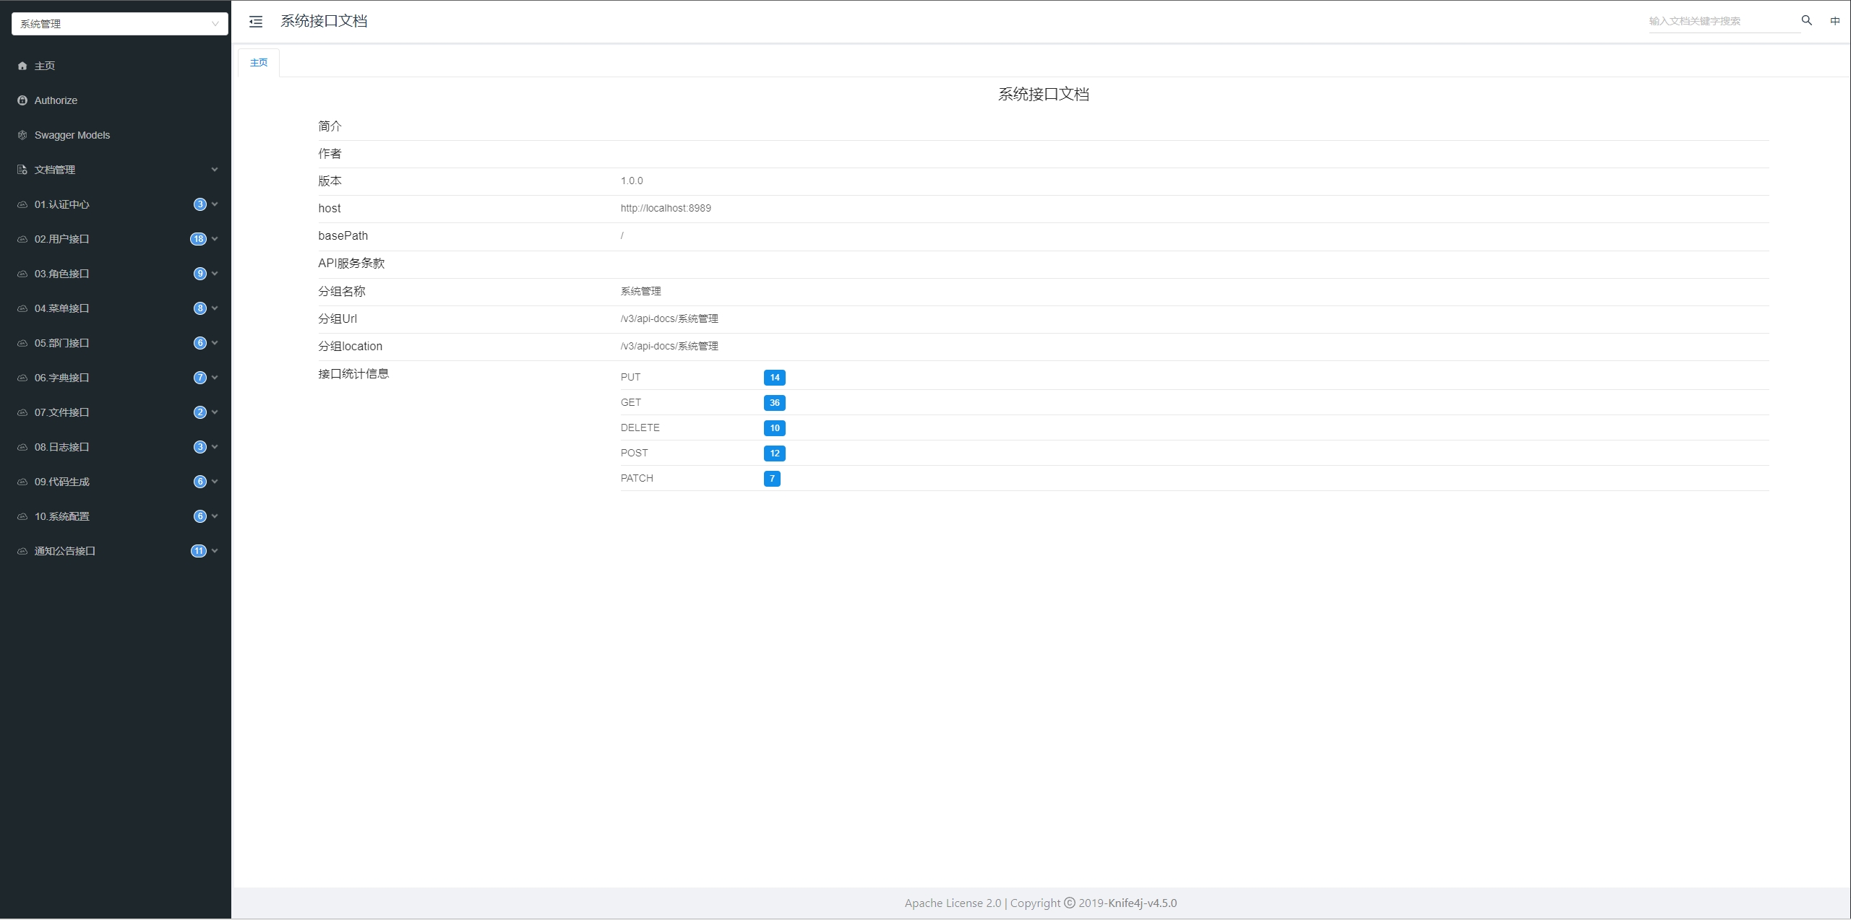Click the Swagger Models icon
Image resolution: width=1851 pixels, height=920 pixels.
pyautogui.click(x=22, y=134)
